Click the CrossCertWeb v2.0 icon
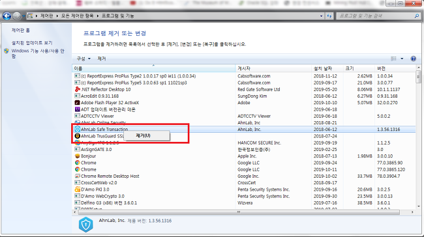Screen dimensions: 424x237 78,183
